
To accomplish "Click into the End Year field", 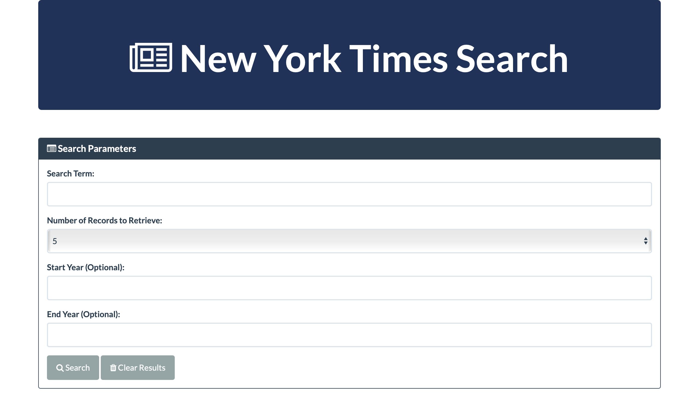I will click(349, 335).
